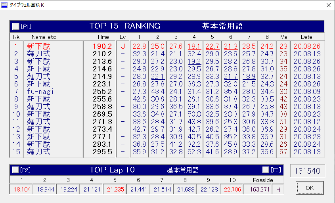Click the TOP Lap 10 title
This screenshot has height=203, width=335.
(x=112, y=170)
